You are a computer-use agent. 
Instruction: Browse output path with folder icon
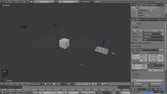(x=163, y=80)
